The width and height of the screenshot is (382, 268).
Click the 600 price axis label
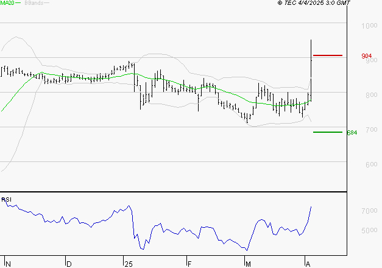[372, 164]
